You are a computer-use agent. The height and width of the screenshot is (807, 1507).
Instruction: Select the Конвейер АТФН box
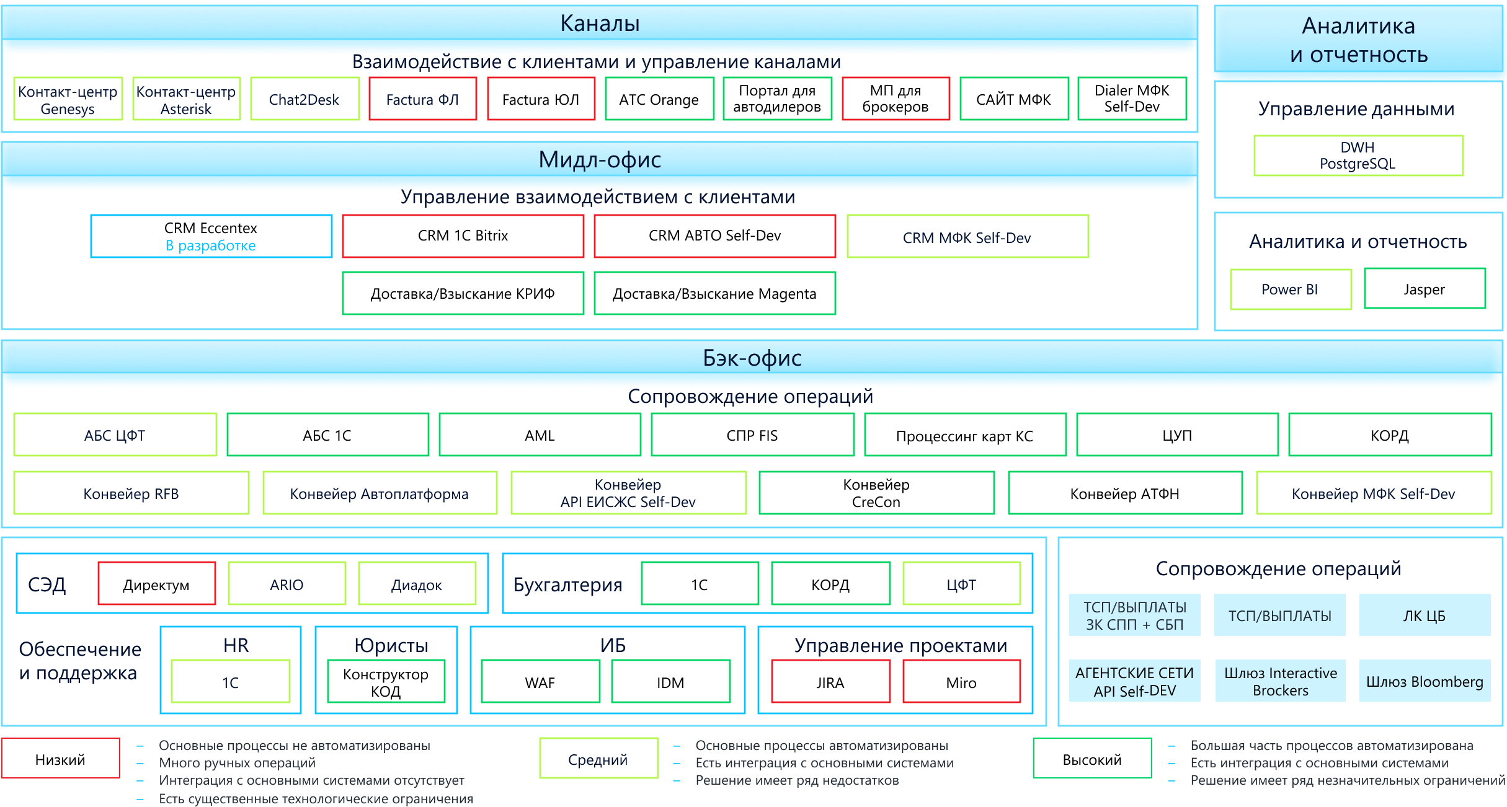[1125, 493]
